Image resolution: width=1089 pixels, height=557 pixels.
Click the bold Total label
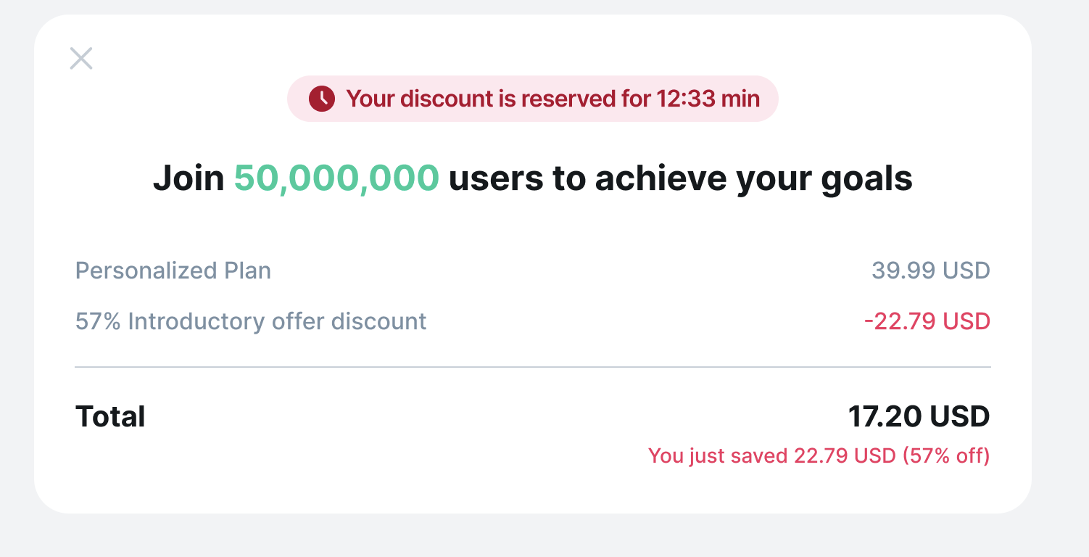(x=110, y=417)
